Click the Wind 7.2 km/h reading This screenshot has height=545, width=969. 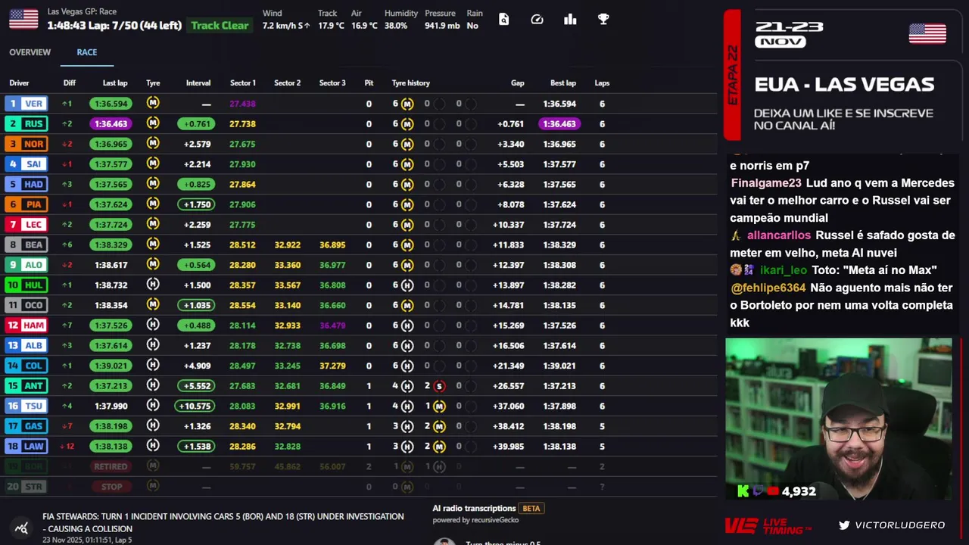286,20
